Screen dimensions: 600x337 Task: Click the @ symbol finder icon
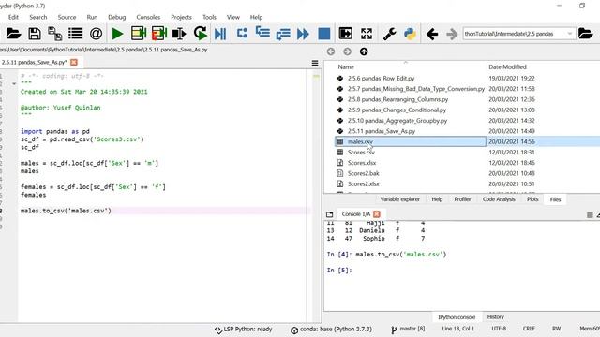click(x=96, y=34)
